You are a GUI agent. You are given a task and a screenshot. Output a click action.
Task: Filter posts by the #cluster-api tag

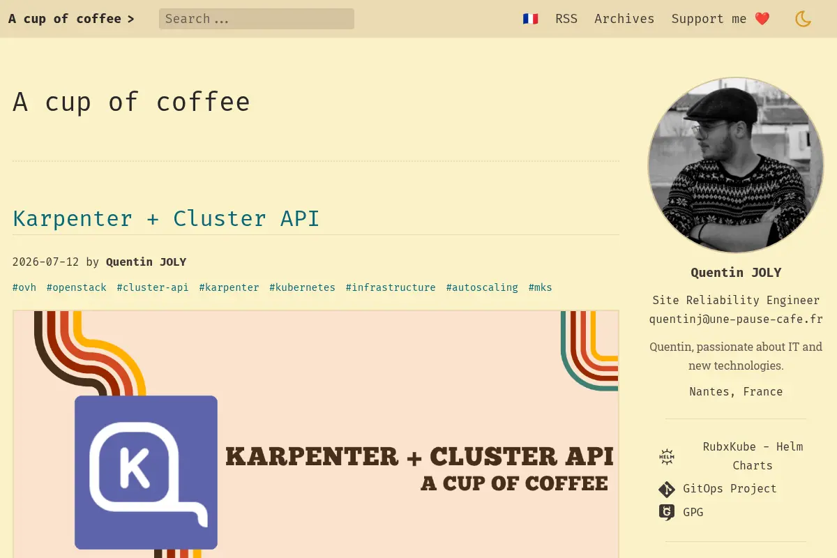click(x=153, y=287)
